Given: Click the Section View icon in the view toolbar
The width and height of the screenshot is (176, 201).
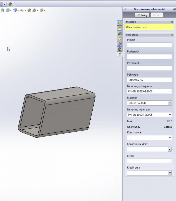Looking at the screenshot, I should 3,10.
